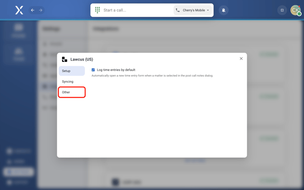Click the Start a call input field

coord(136,10)
